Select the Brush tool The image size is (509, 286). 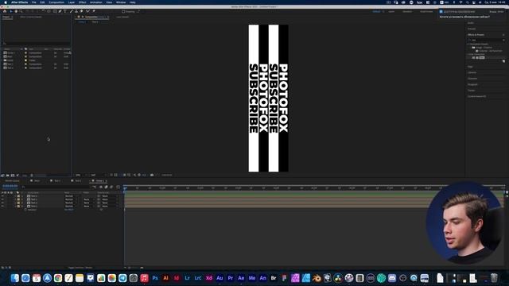point(72,11)
